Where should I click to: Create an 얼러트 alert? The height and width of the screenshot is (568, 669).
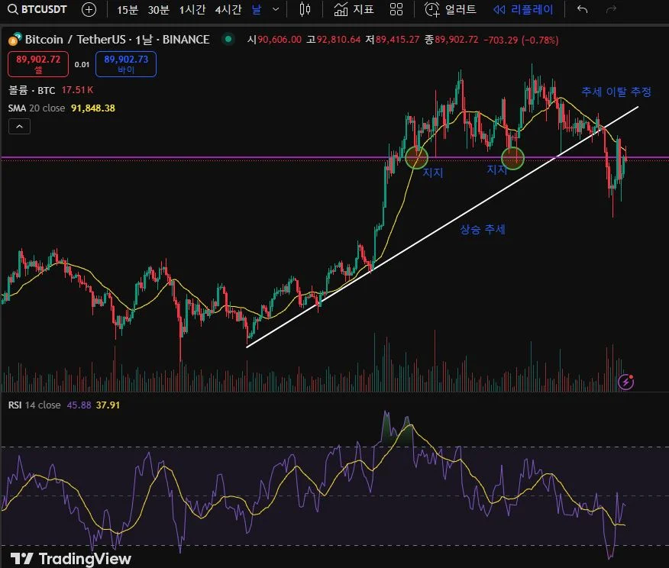click(450, 9)
